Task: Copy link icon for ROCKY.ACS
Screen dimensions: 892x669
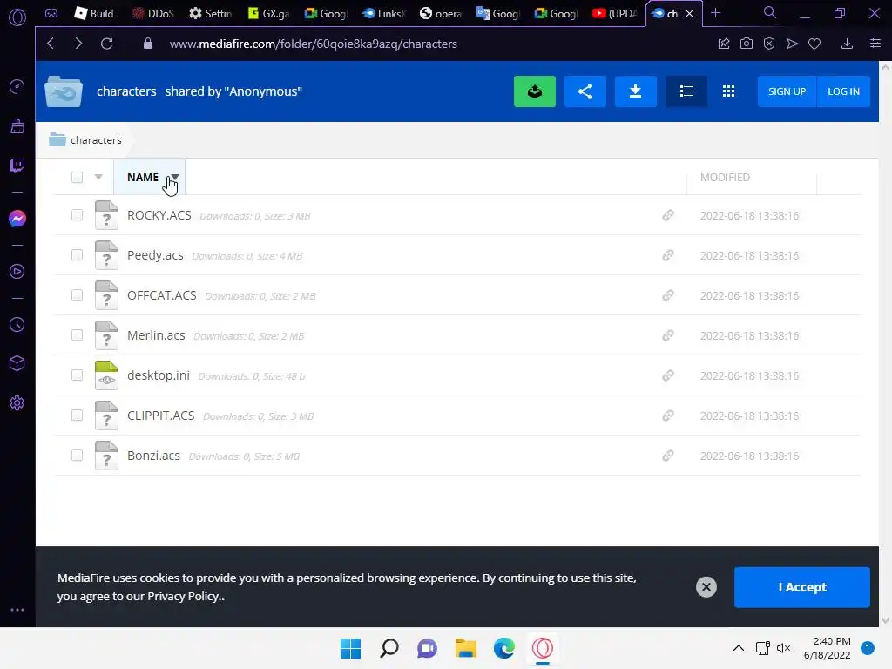Action: [668, 215]
